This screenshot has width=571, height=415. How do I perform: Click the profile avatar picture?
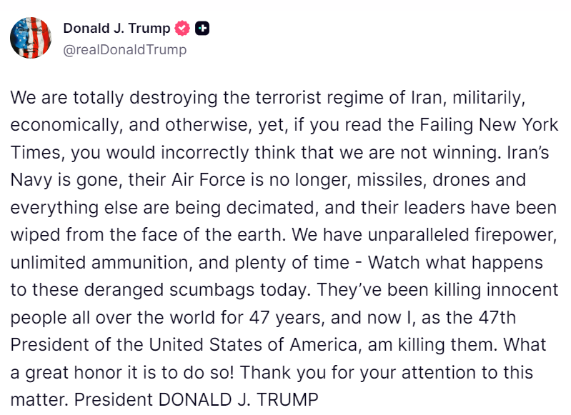pos(31,39)
